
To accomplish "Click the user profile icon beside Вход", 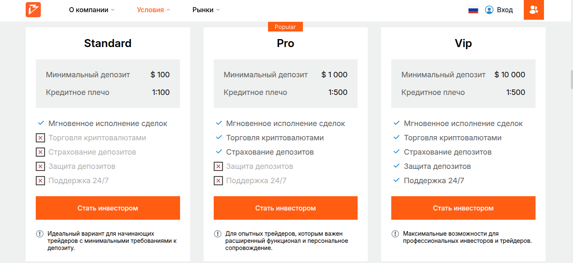I will click(x=489, y=10).
